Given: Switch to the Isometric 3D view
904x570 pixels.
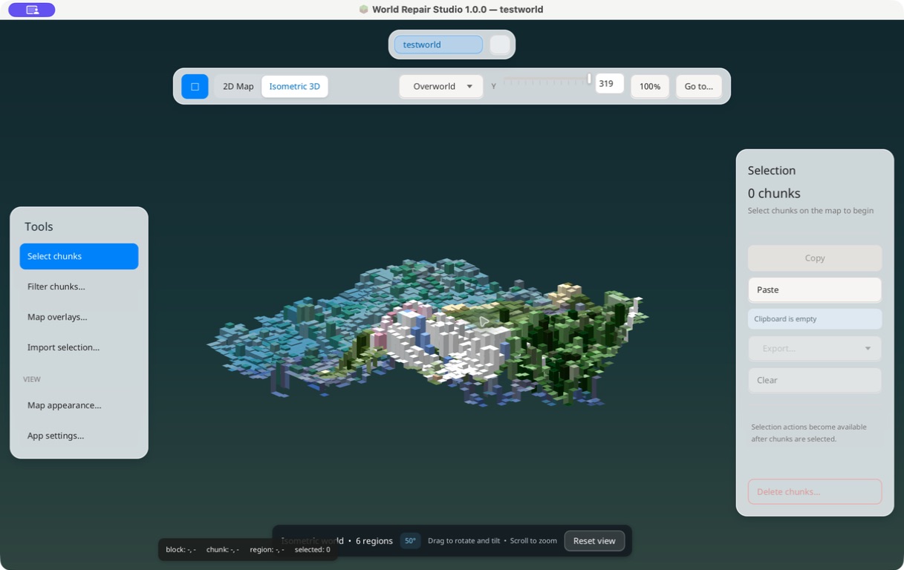Looking at the screenshot, I should tap(294, 86).
